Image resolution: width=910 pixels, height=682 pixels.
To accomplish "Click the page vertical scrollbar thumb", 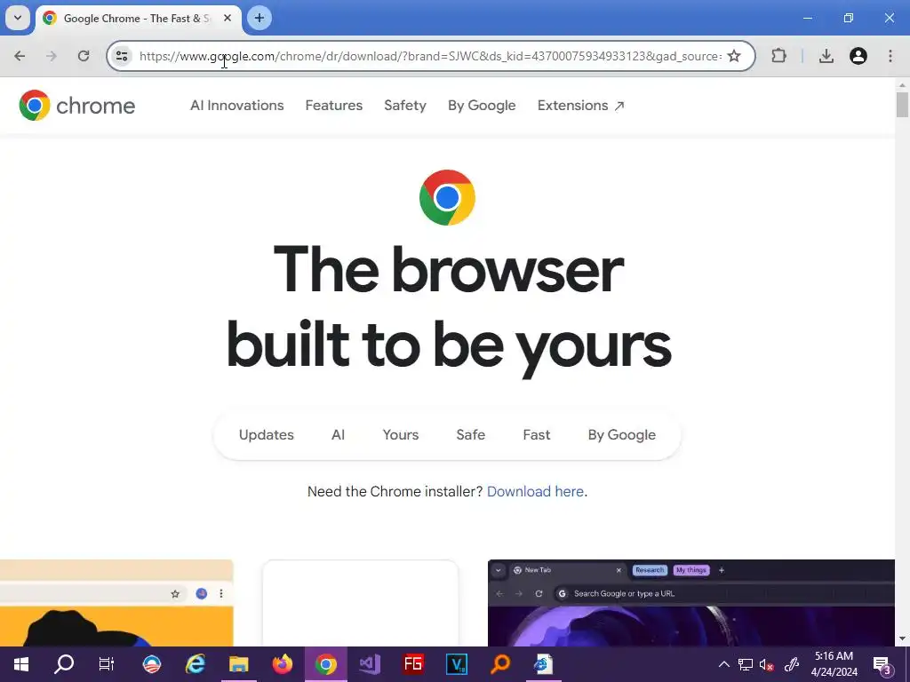I will (x=902, y=105).
